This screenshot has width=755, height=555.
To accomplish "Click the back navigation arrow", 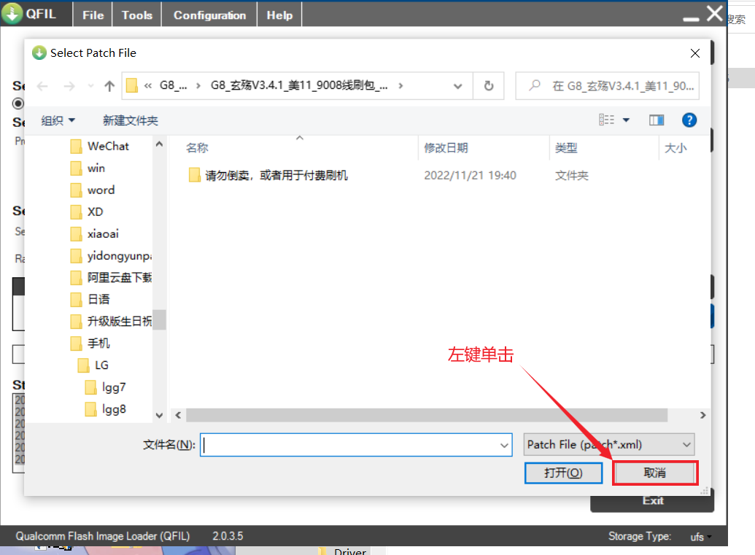I will pyautogui.click(x=42, y=86).
